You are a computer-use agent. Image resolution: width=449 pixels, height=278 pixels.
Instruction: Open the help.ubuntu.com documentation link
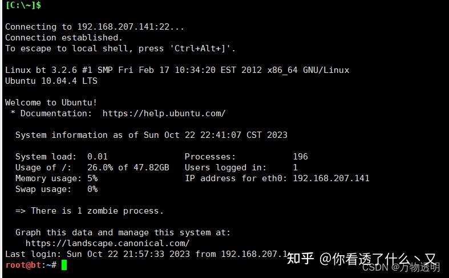click(164, 113)
